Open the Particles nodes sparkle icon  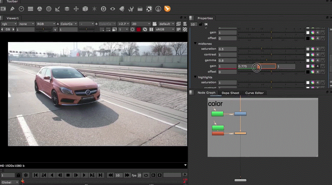pyautogui.click(x=94, y=9)
